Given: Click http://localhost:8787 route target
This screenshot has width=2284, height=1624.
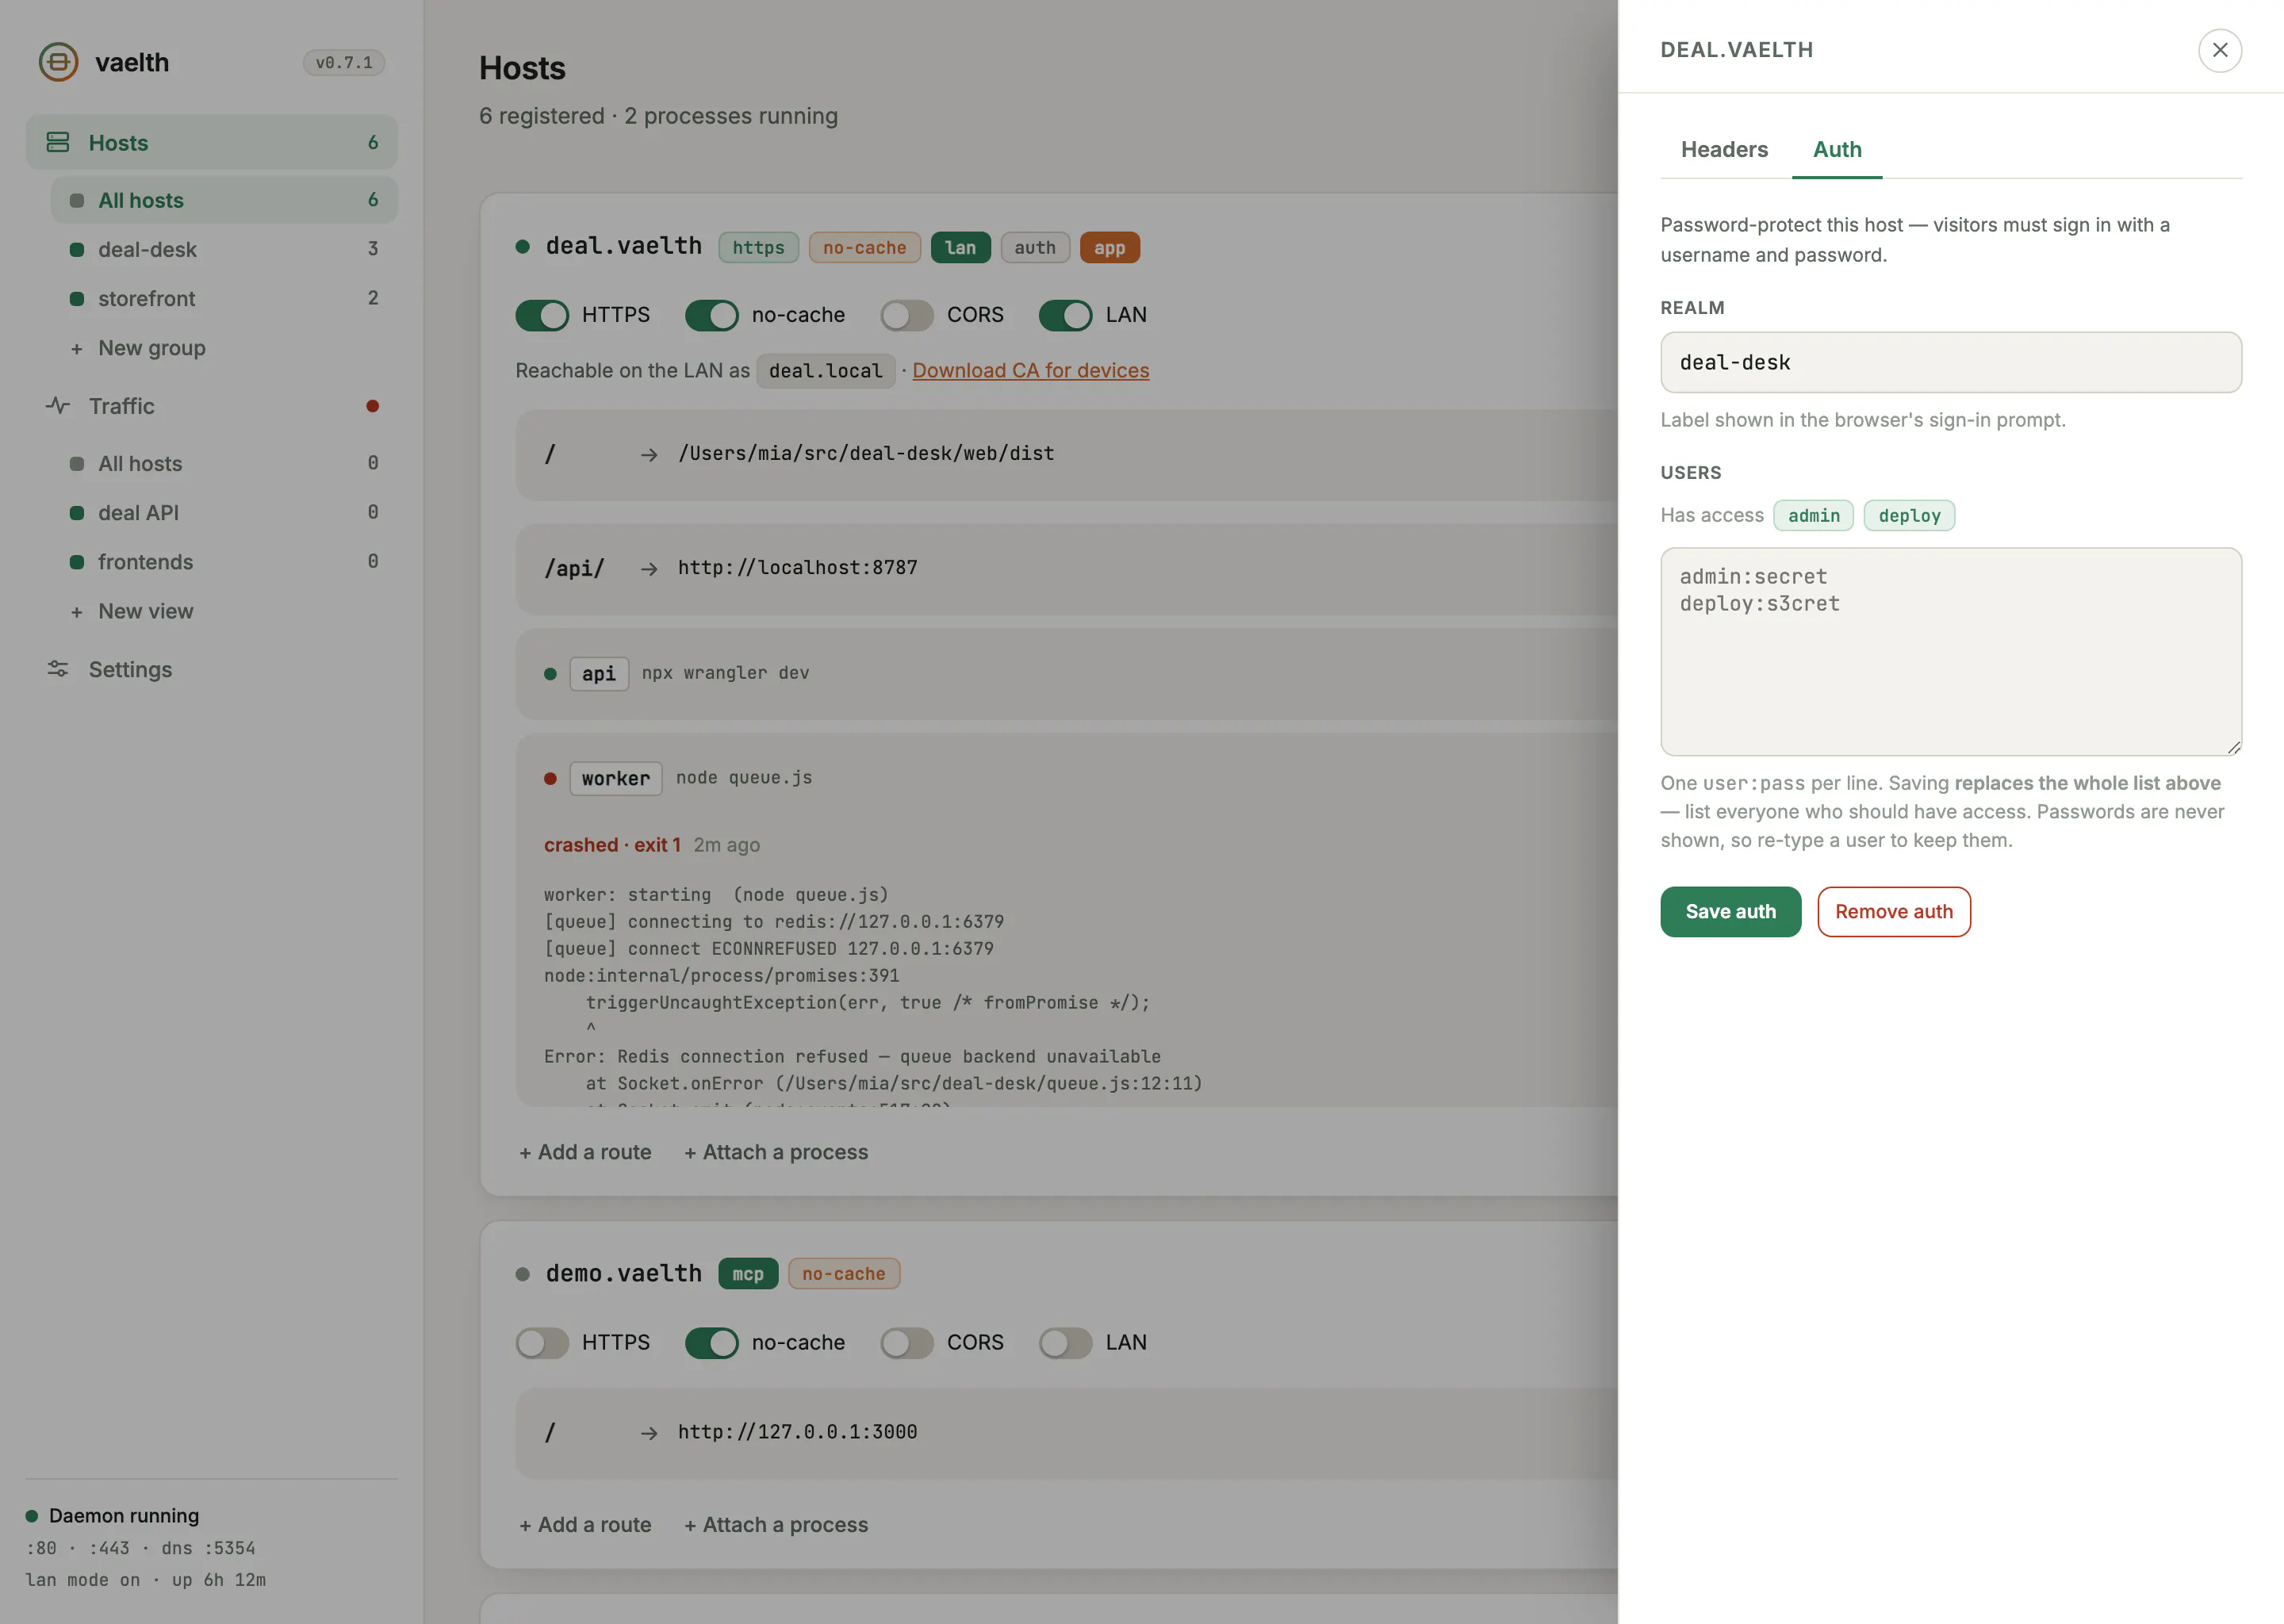Looking at the screenshot, I should [x=797, y=568].
